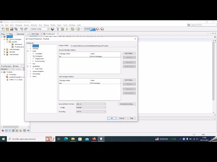The height and width of the screenshot is (162, 217).
Task: Click the New File toolbar icon
Action: (x=3, y=29)
